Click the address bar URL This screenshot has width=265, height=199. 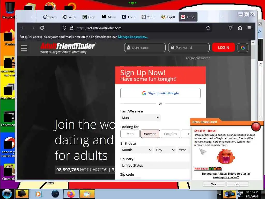pyautogui.click(x=99, y=28)
